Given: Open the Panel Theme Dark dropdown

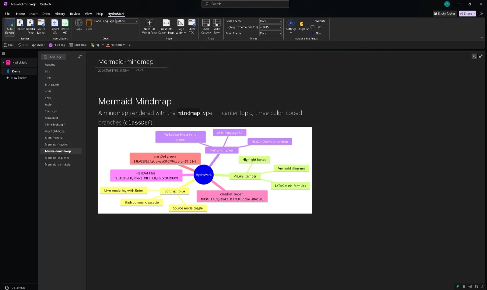Looking at the screenshot, I should click(270, 33).
